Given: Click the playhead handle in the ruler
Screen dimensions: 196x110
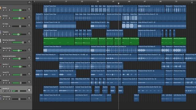Looking at the screenshot, I should (x=119, y=3).
